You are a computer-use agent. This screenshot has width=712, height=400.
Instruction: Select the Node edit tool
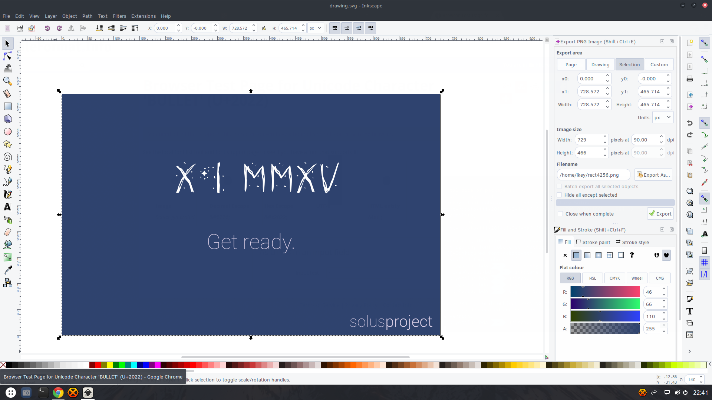[x=7, y=56]
